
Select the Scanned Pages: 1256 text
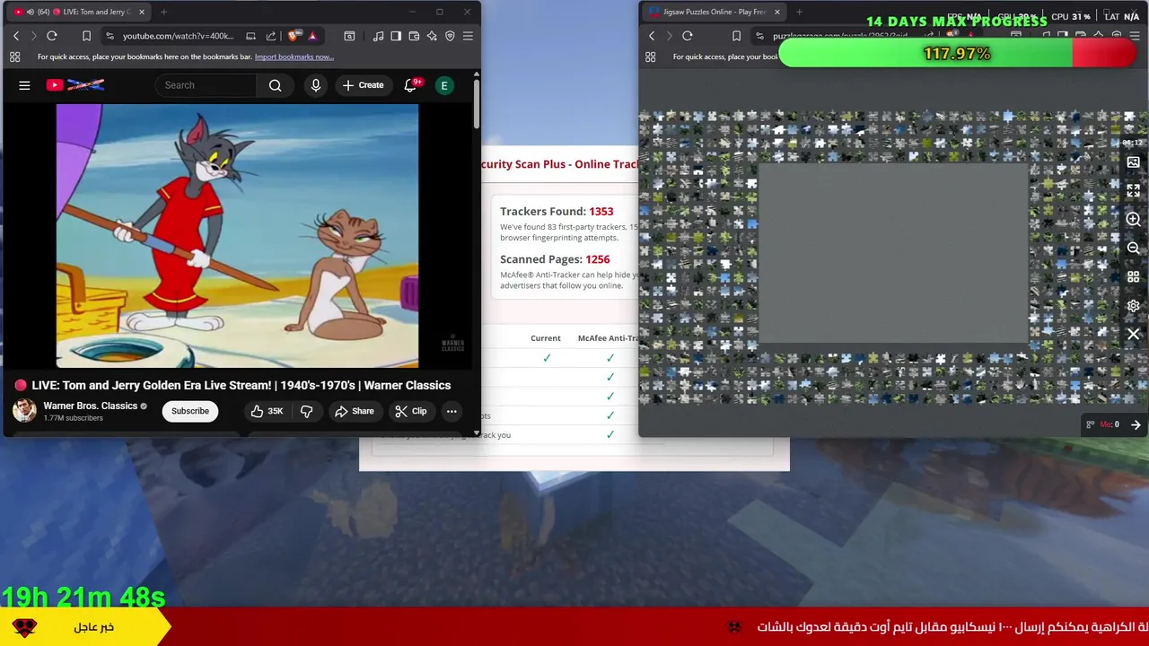555,259
